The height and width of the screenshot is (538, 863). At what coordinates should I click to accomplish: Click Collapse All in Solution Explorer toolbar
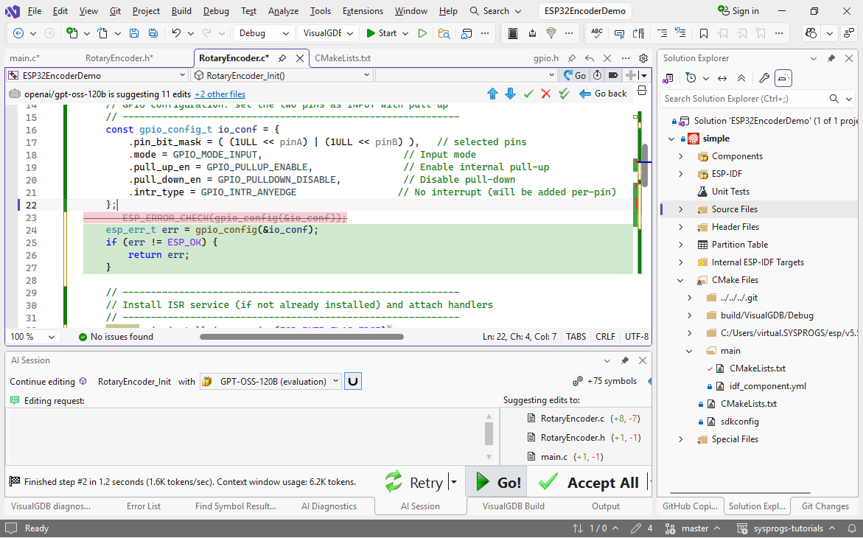[741, 78]
